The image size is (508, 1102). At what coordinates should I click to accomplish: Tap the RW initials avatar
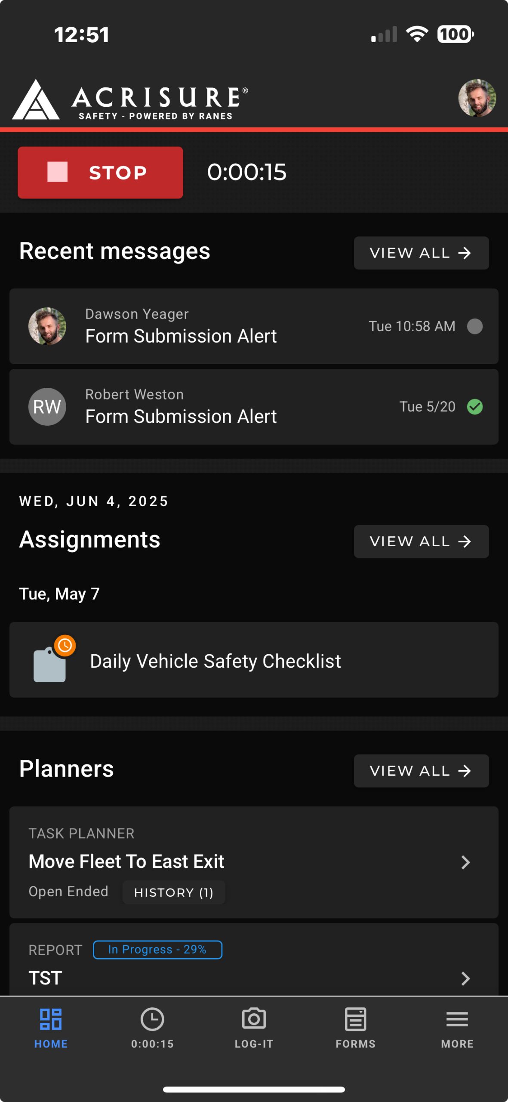pyautogui.click(x=47, y=407)
